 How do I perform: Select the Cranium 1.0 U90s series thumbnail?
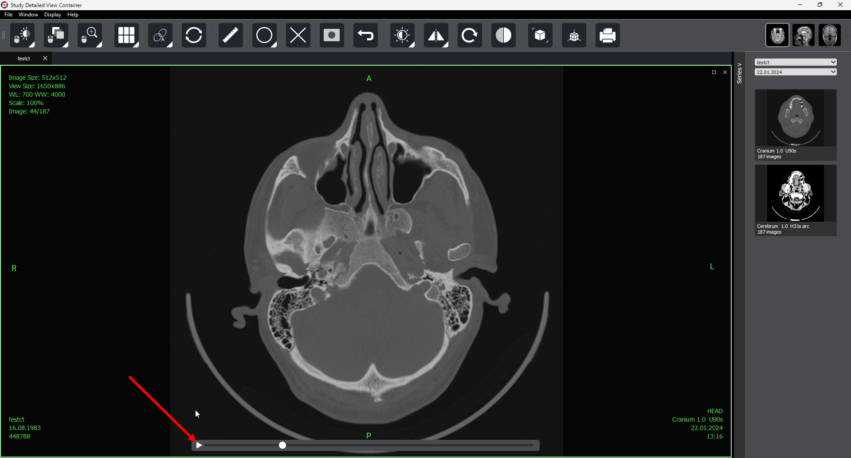[796, 125]
